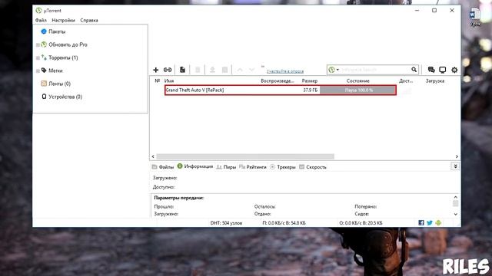Sort by the Состояние column header

(357, 80)
